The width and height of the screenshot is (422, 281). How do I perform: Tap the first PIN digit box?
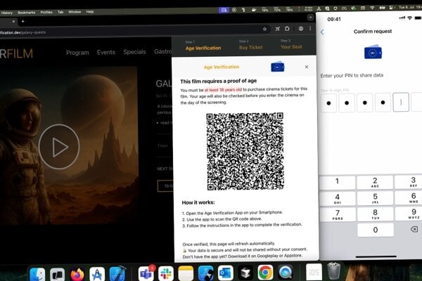click(328, 103)
